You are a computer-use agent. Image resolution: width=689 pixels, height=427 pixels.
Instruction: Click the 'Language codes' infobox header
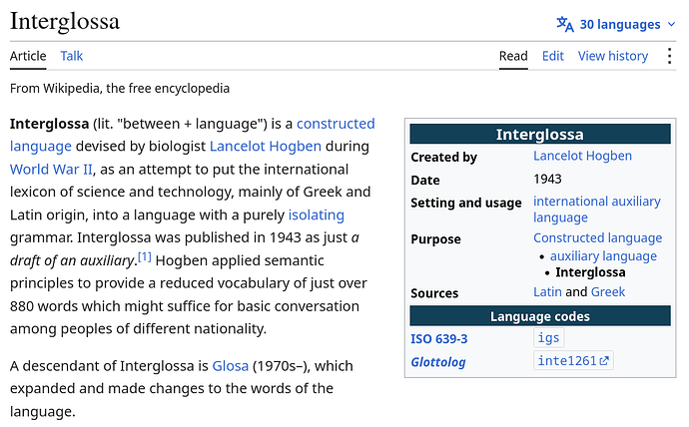540,316
